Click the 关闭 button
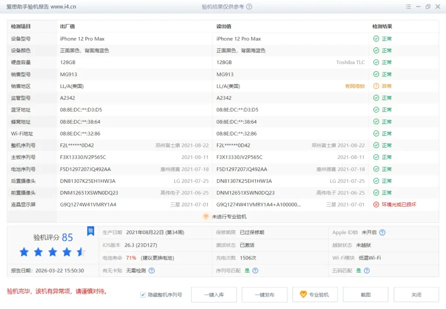 click(x=416, y=295)
